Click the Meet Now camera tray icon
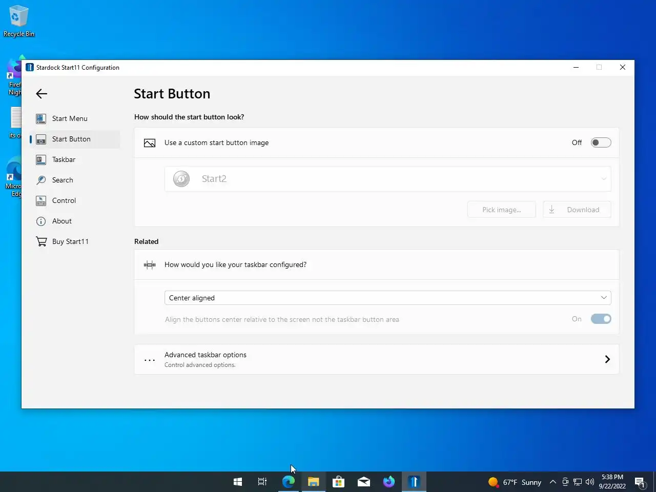656x492 pixels. (x=565, y=482)
